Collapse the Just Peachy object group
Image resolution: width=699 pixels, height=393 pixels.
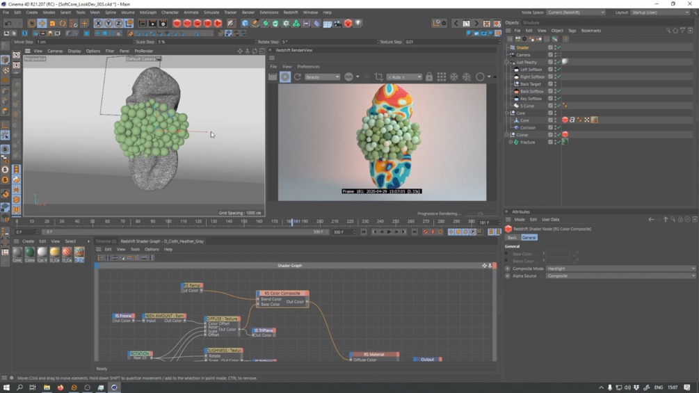pos(508,63)
